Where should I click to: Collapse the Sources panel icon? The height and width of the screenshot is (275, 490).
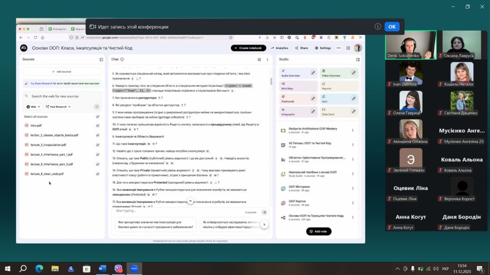tap(101, 60)
